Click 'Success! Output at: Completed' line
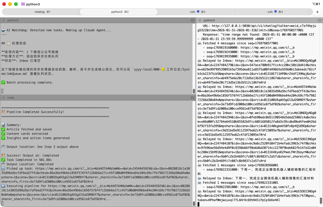The width and height of the screenshot is (323, 207). coord(30,156)
